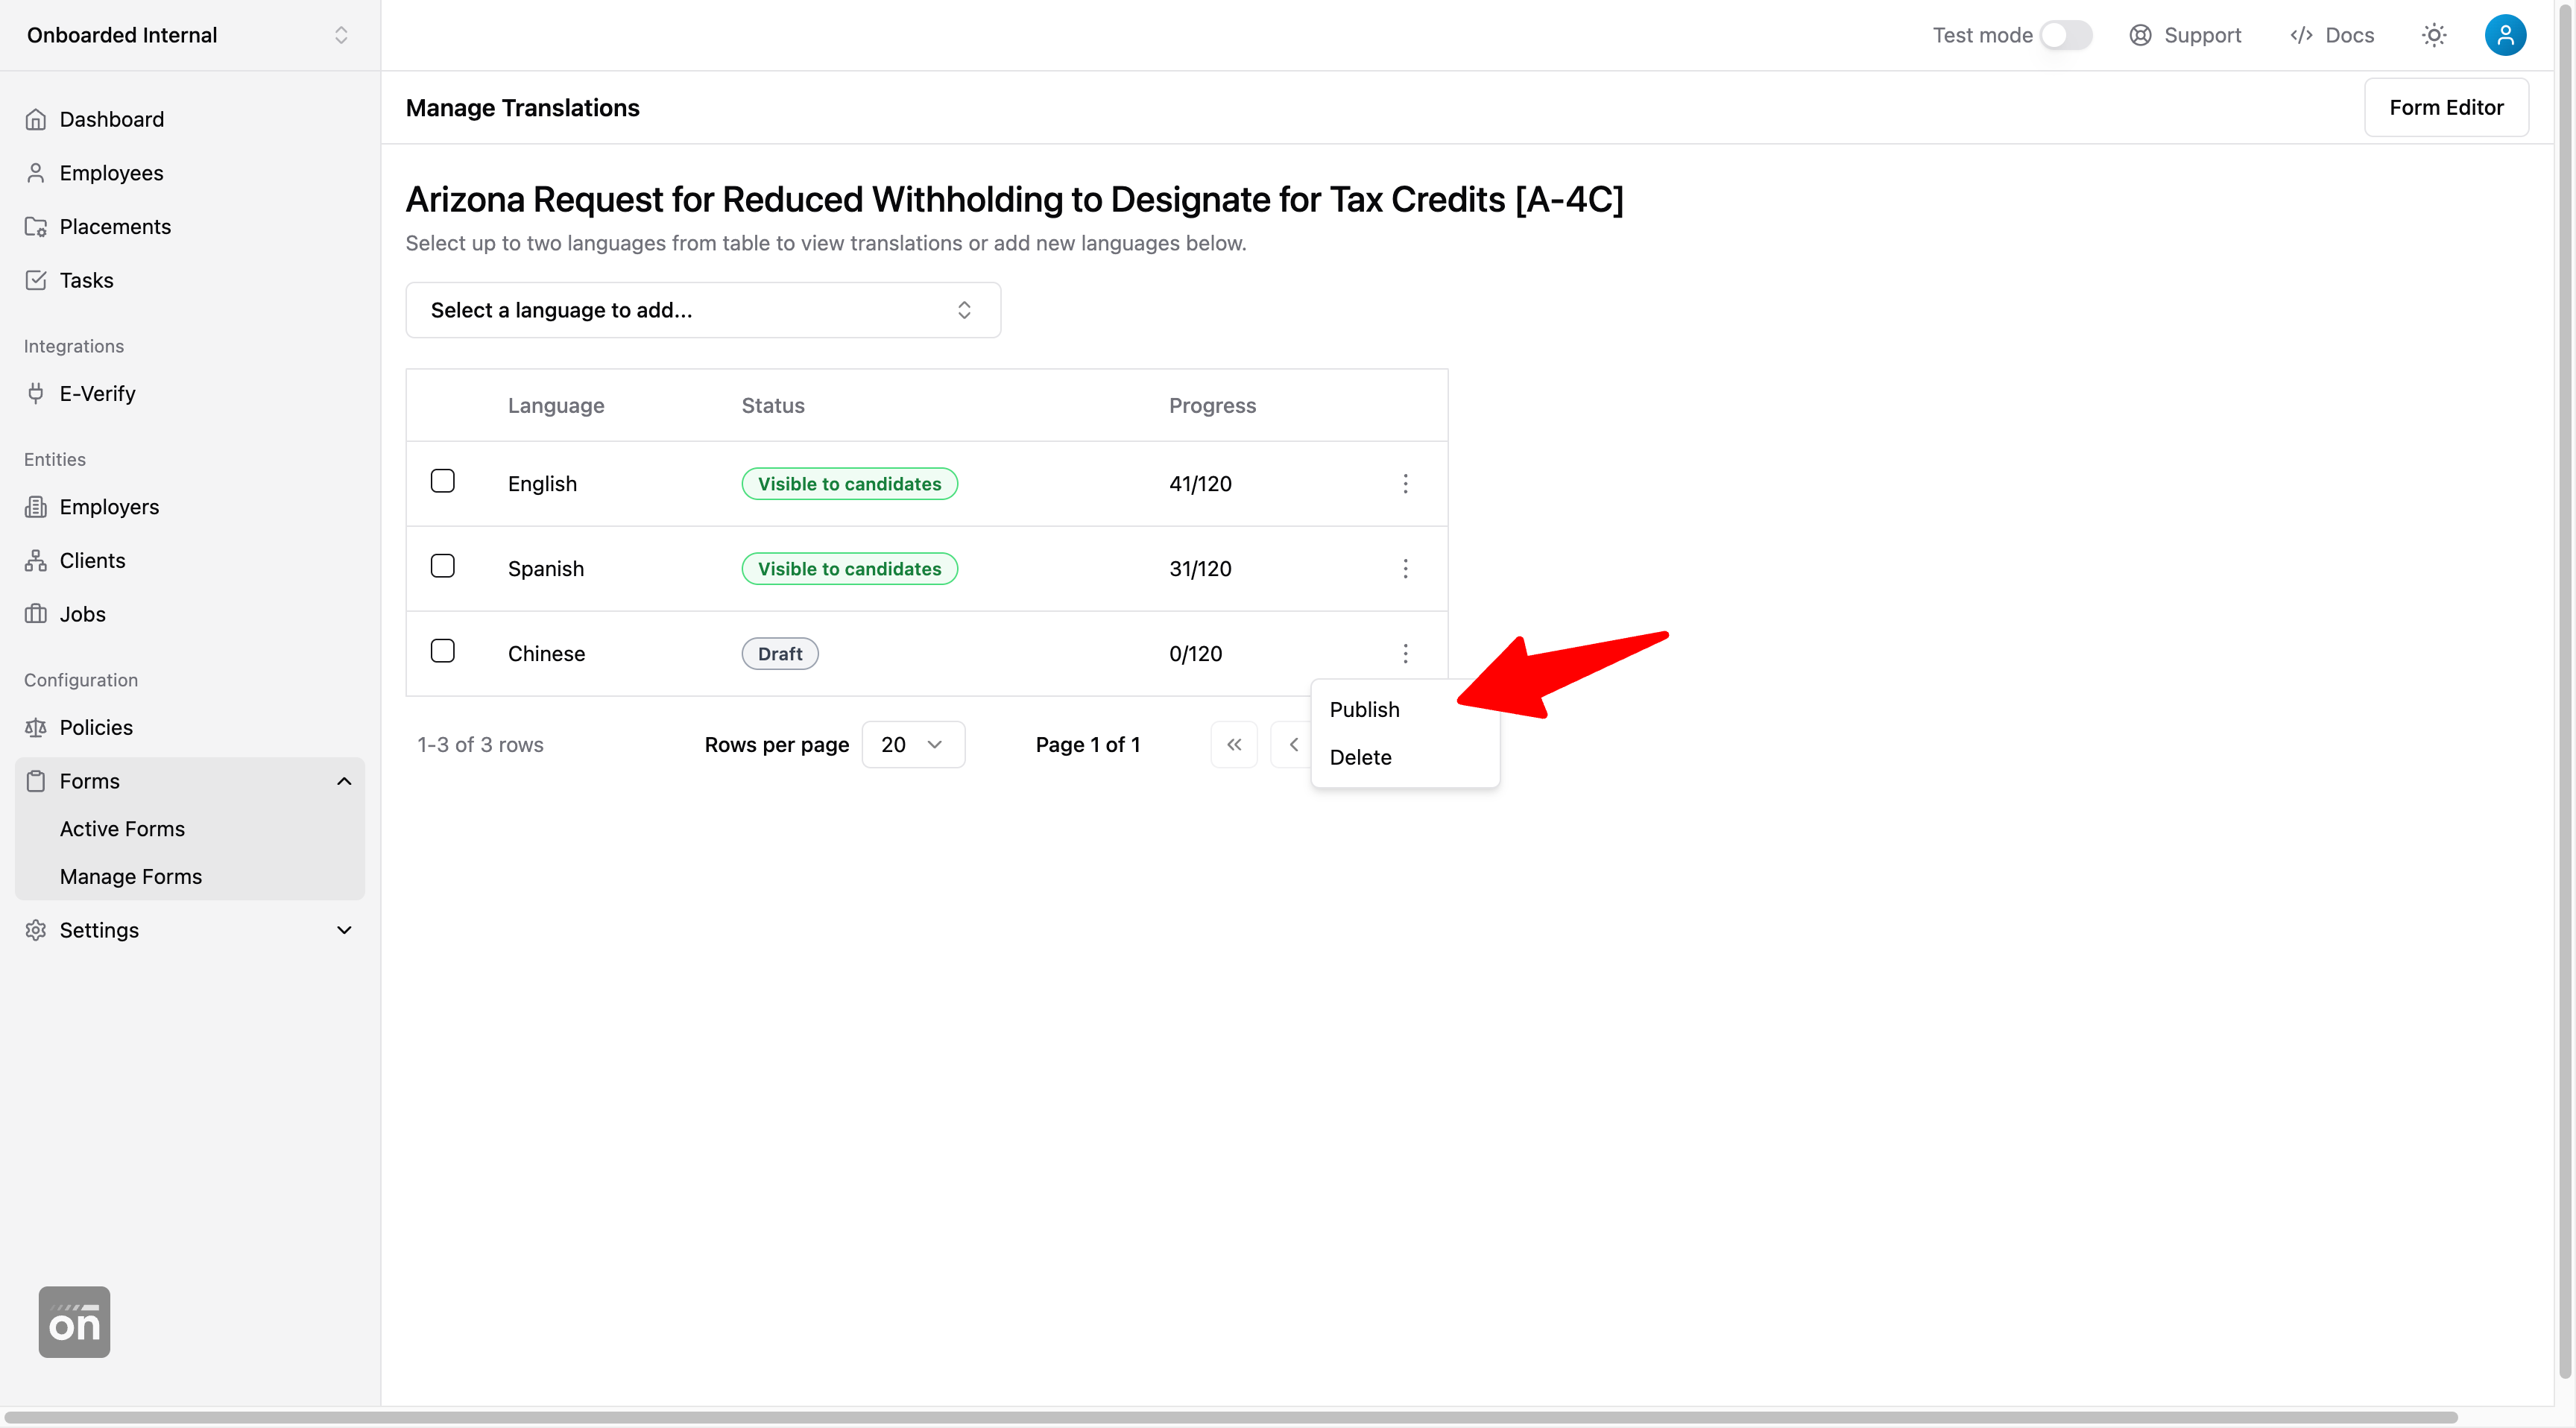Navigate to Employers link
Screen dimensions: 2576x1428
click(x=109, y=507)
